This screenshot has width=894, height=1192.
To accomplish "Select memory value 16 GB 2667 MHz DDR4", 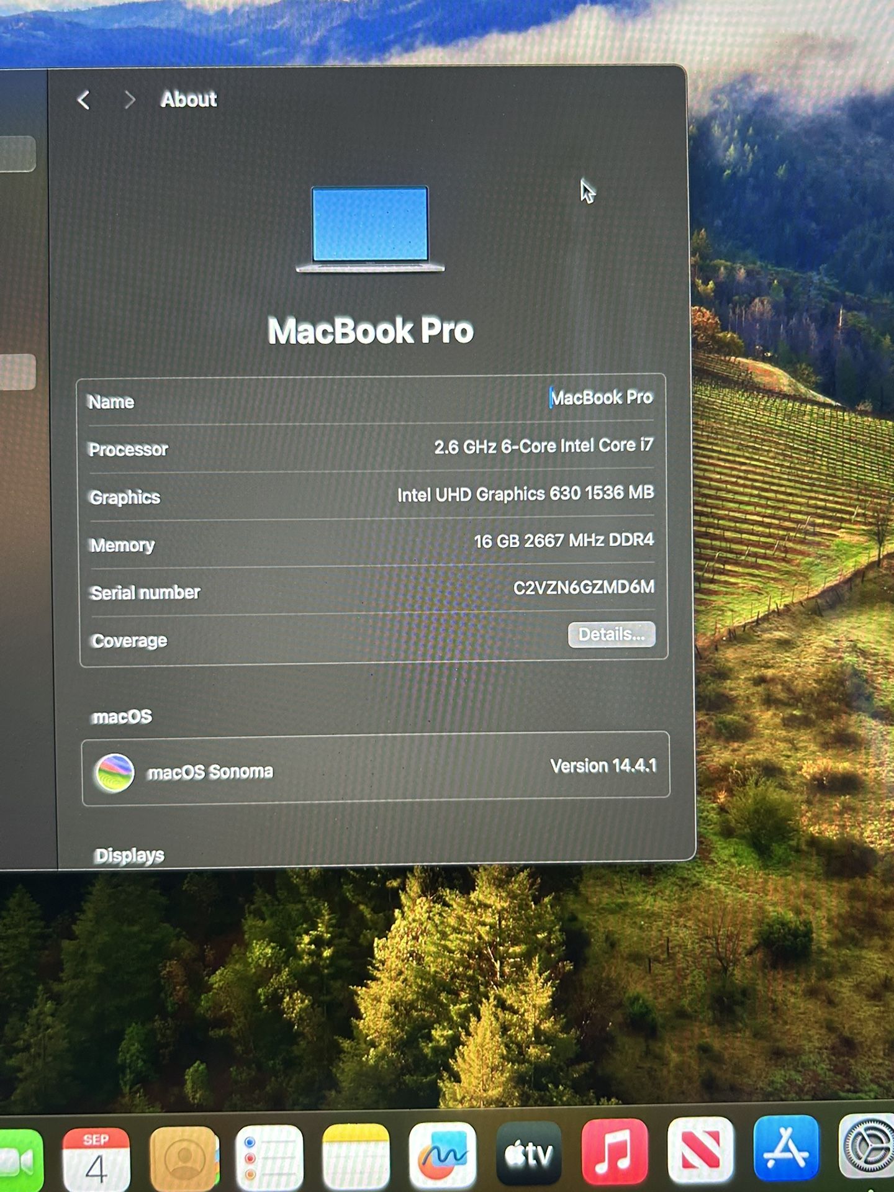I will [x=564, y=540].
